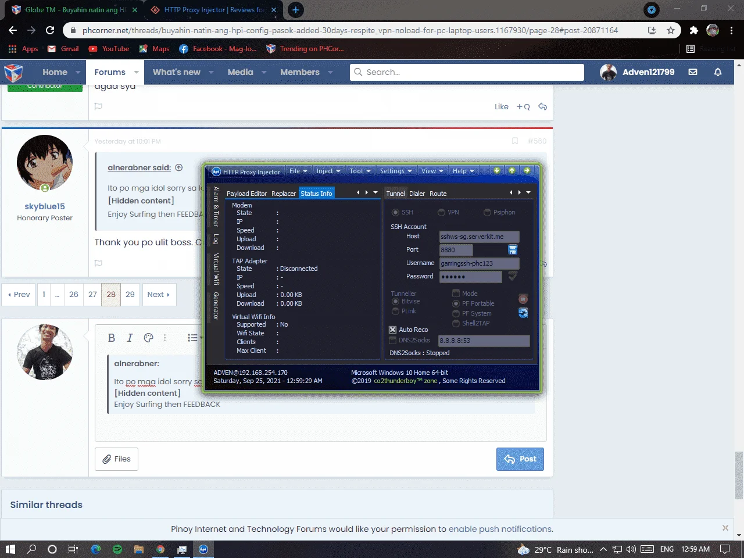Open the Windows Start menu
The height and width of the screenshot is (558, 744).
[10, 549]
